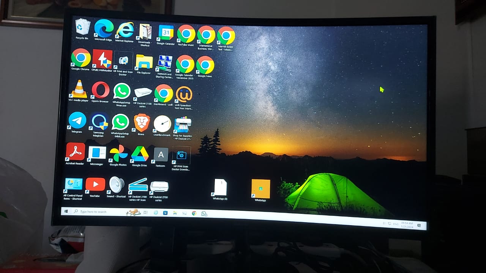This screenshot has width=486, height=273.
Task: Open Task View from the taskbar
Action: tap(145, 213)
